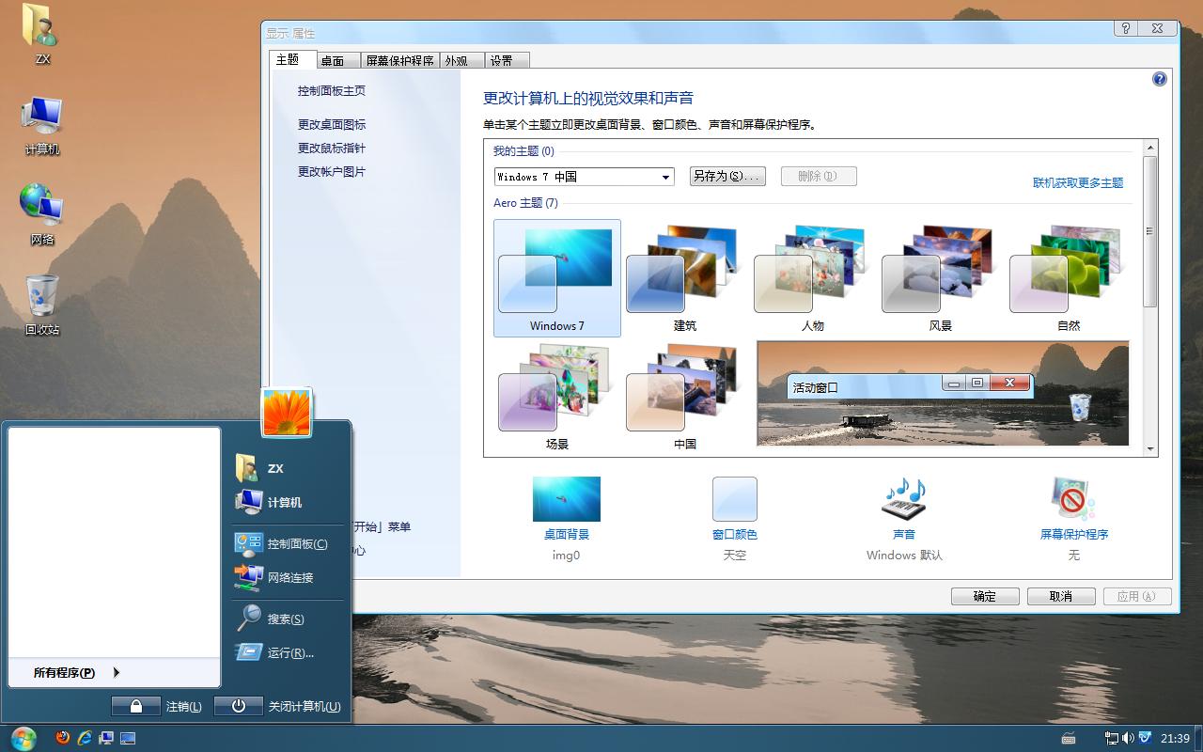Open 控制面板 from the Start menu

281,543
